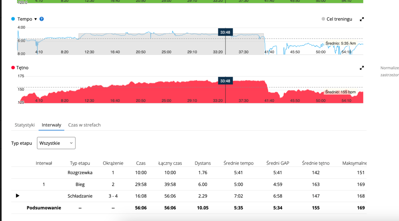Click the red Tętno legend dot

13,68
